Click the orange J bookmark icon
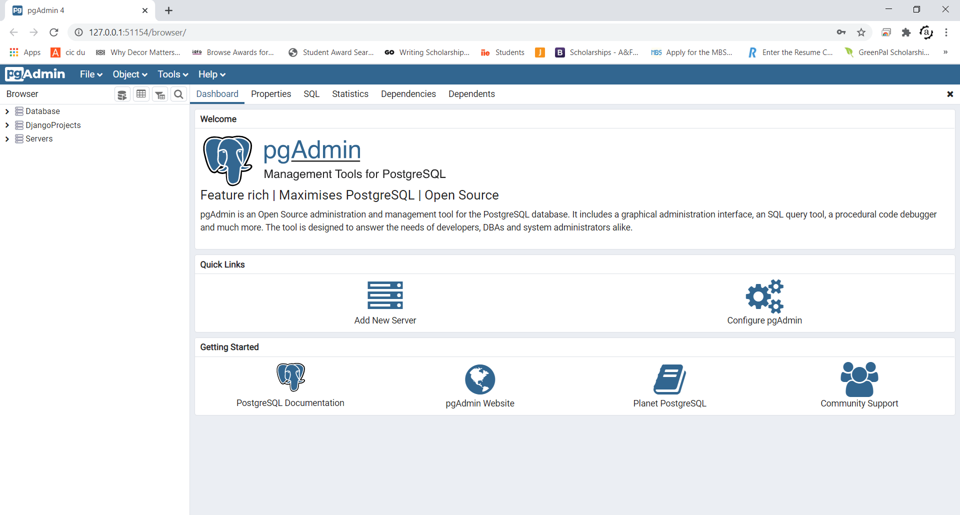The height and width of the screenshot is (515, 960). (x=540, y=52)
